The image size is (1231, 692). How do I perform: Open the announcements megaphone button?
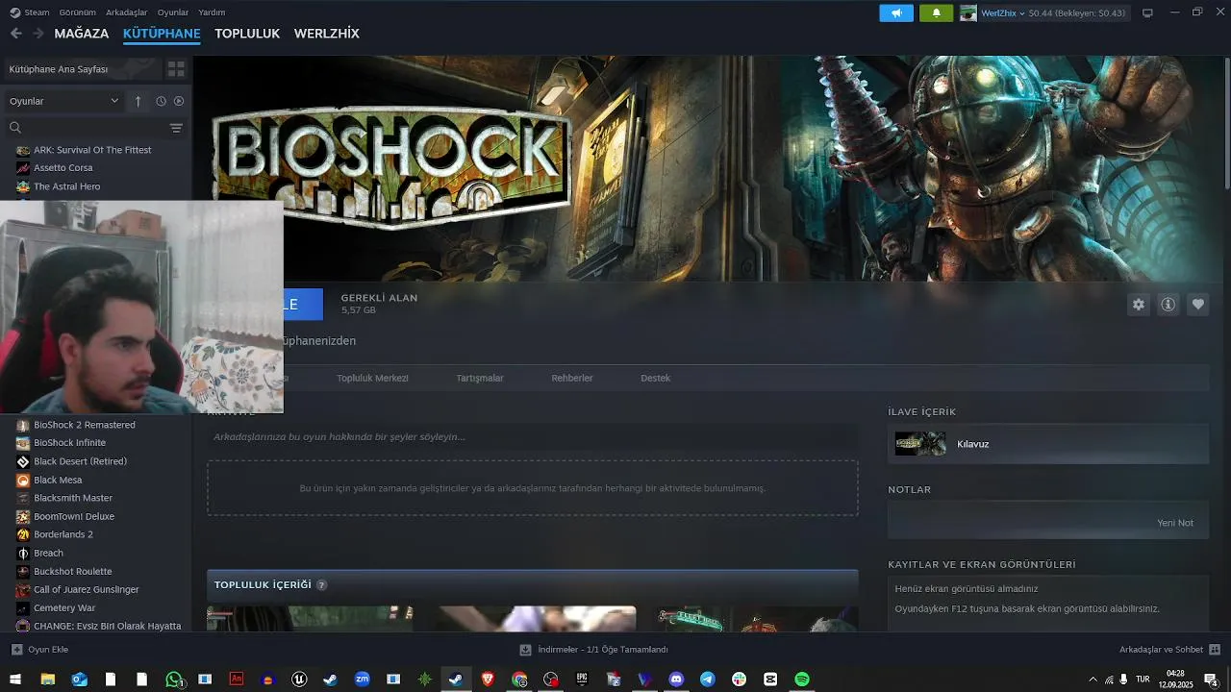pos(896,12)
